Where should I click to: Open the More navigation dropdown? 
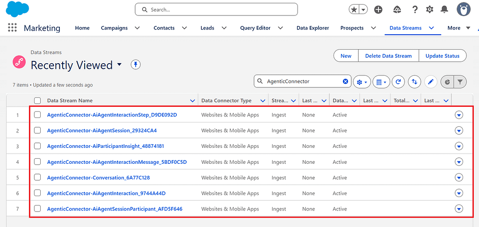458,28
